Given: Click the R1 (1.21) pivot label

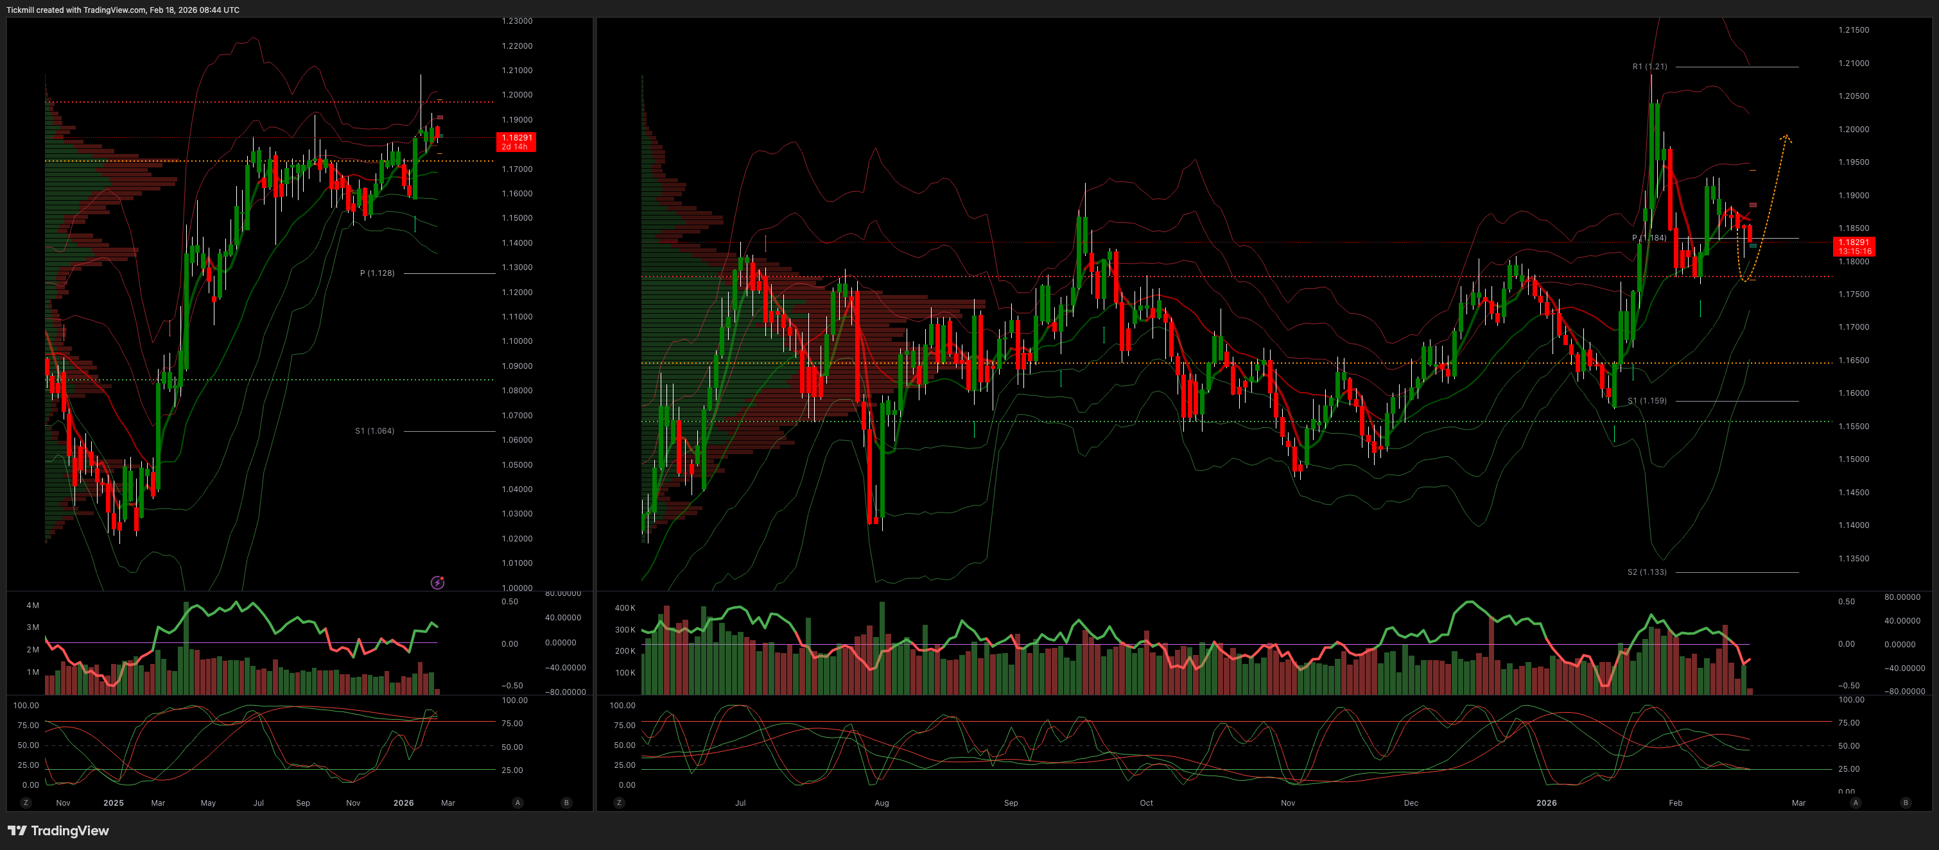Looking at the screenshot, I should pos(1649,67).
